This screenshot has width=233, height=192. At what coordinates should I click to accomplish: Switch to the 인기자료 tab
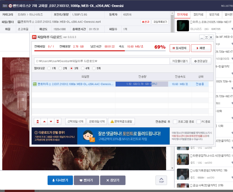(x=182, y=15)
